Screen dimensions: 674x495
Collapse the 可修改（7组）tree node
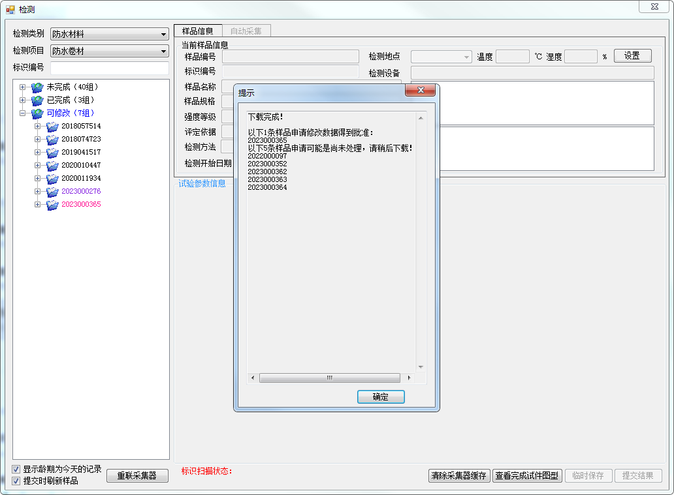[x=23, y=113]
